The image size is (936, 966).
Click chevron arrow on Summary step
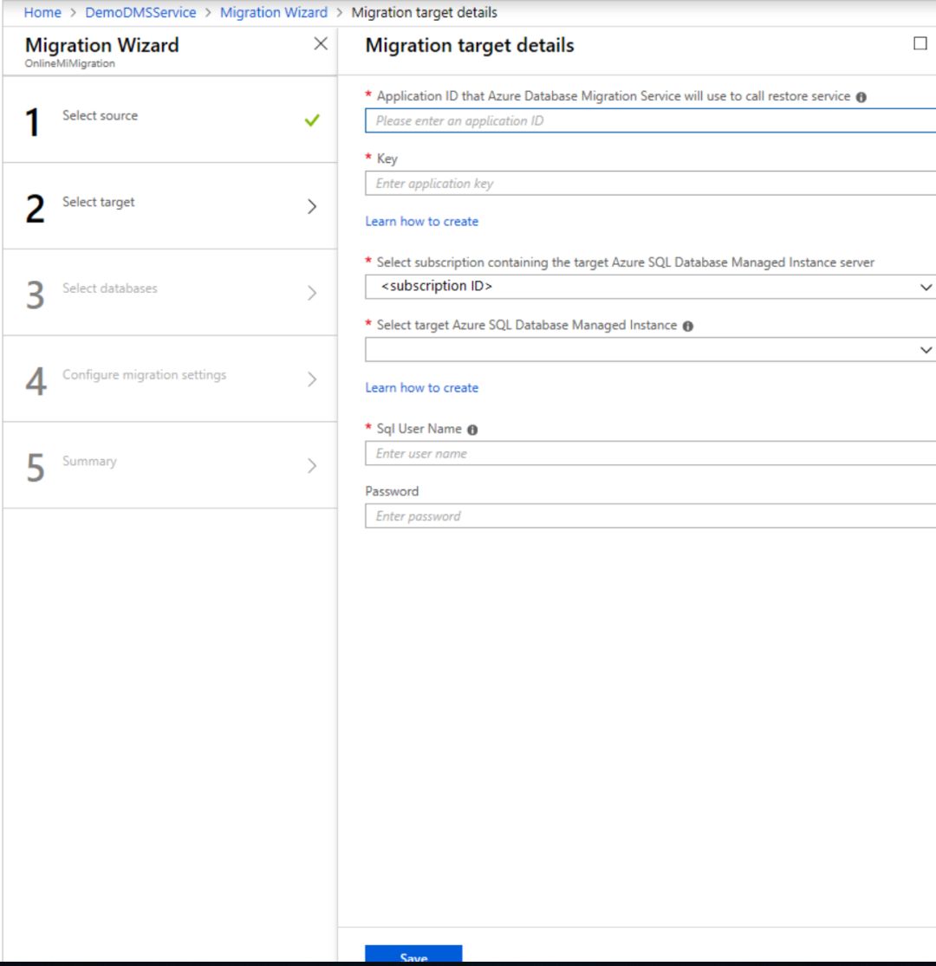[312, 466]
